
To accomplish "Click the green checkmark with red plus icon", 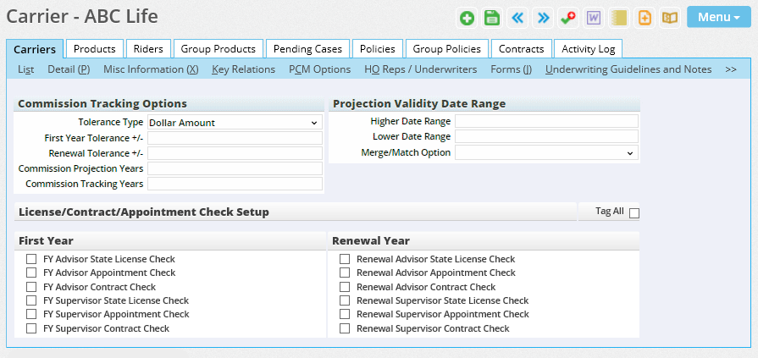I will click(568, 18).
